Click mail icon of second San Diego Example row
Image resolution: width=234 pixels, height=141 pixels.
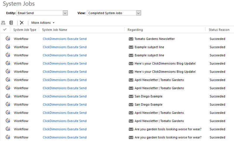131,105
